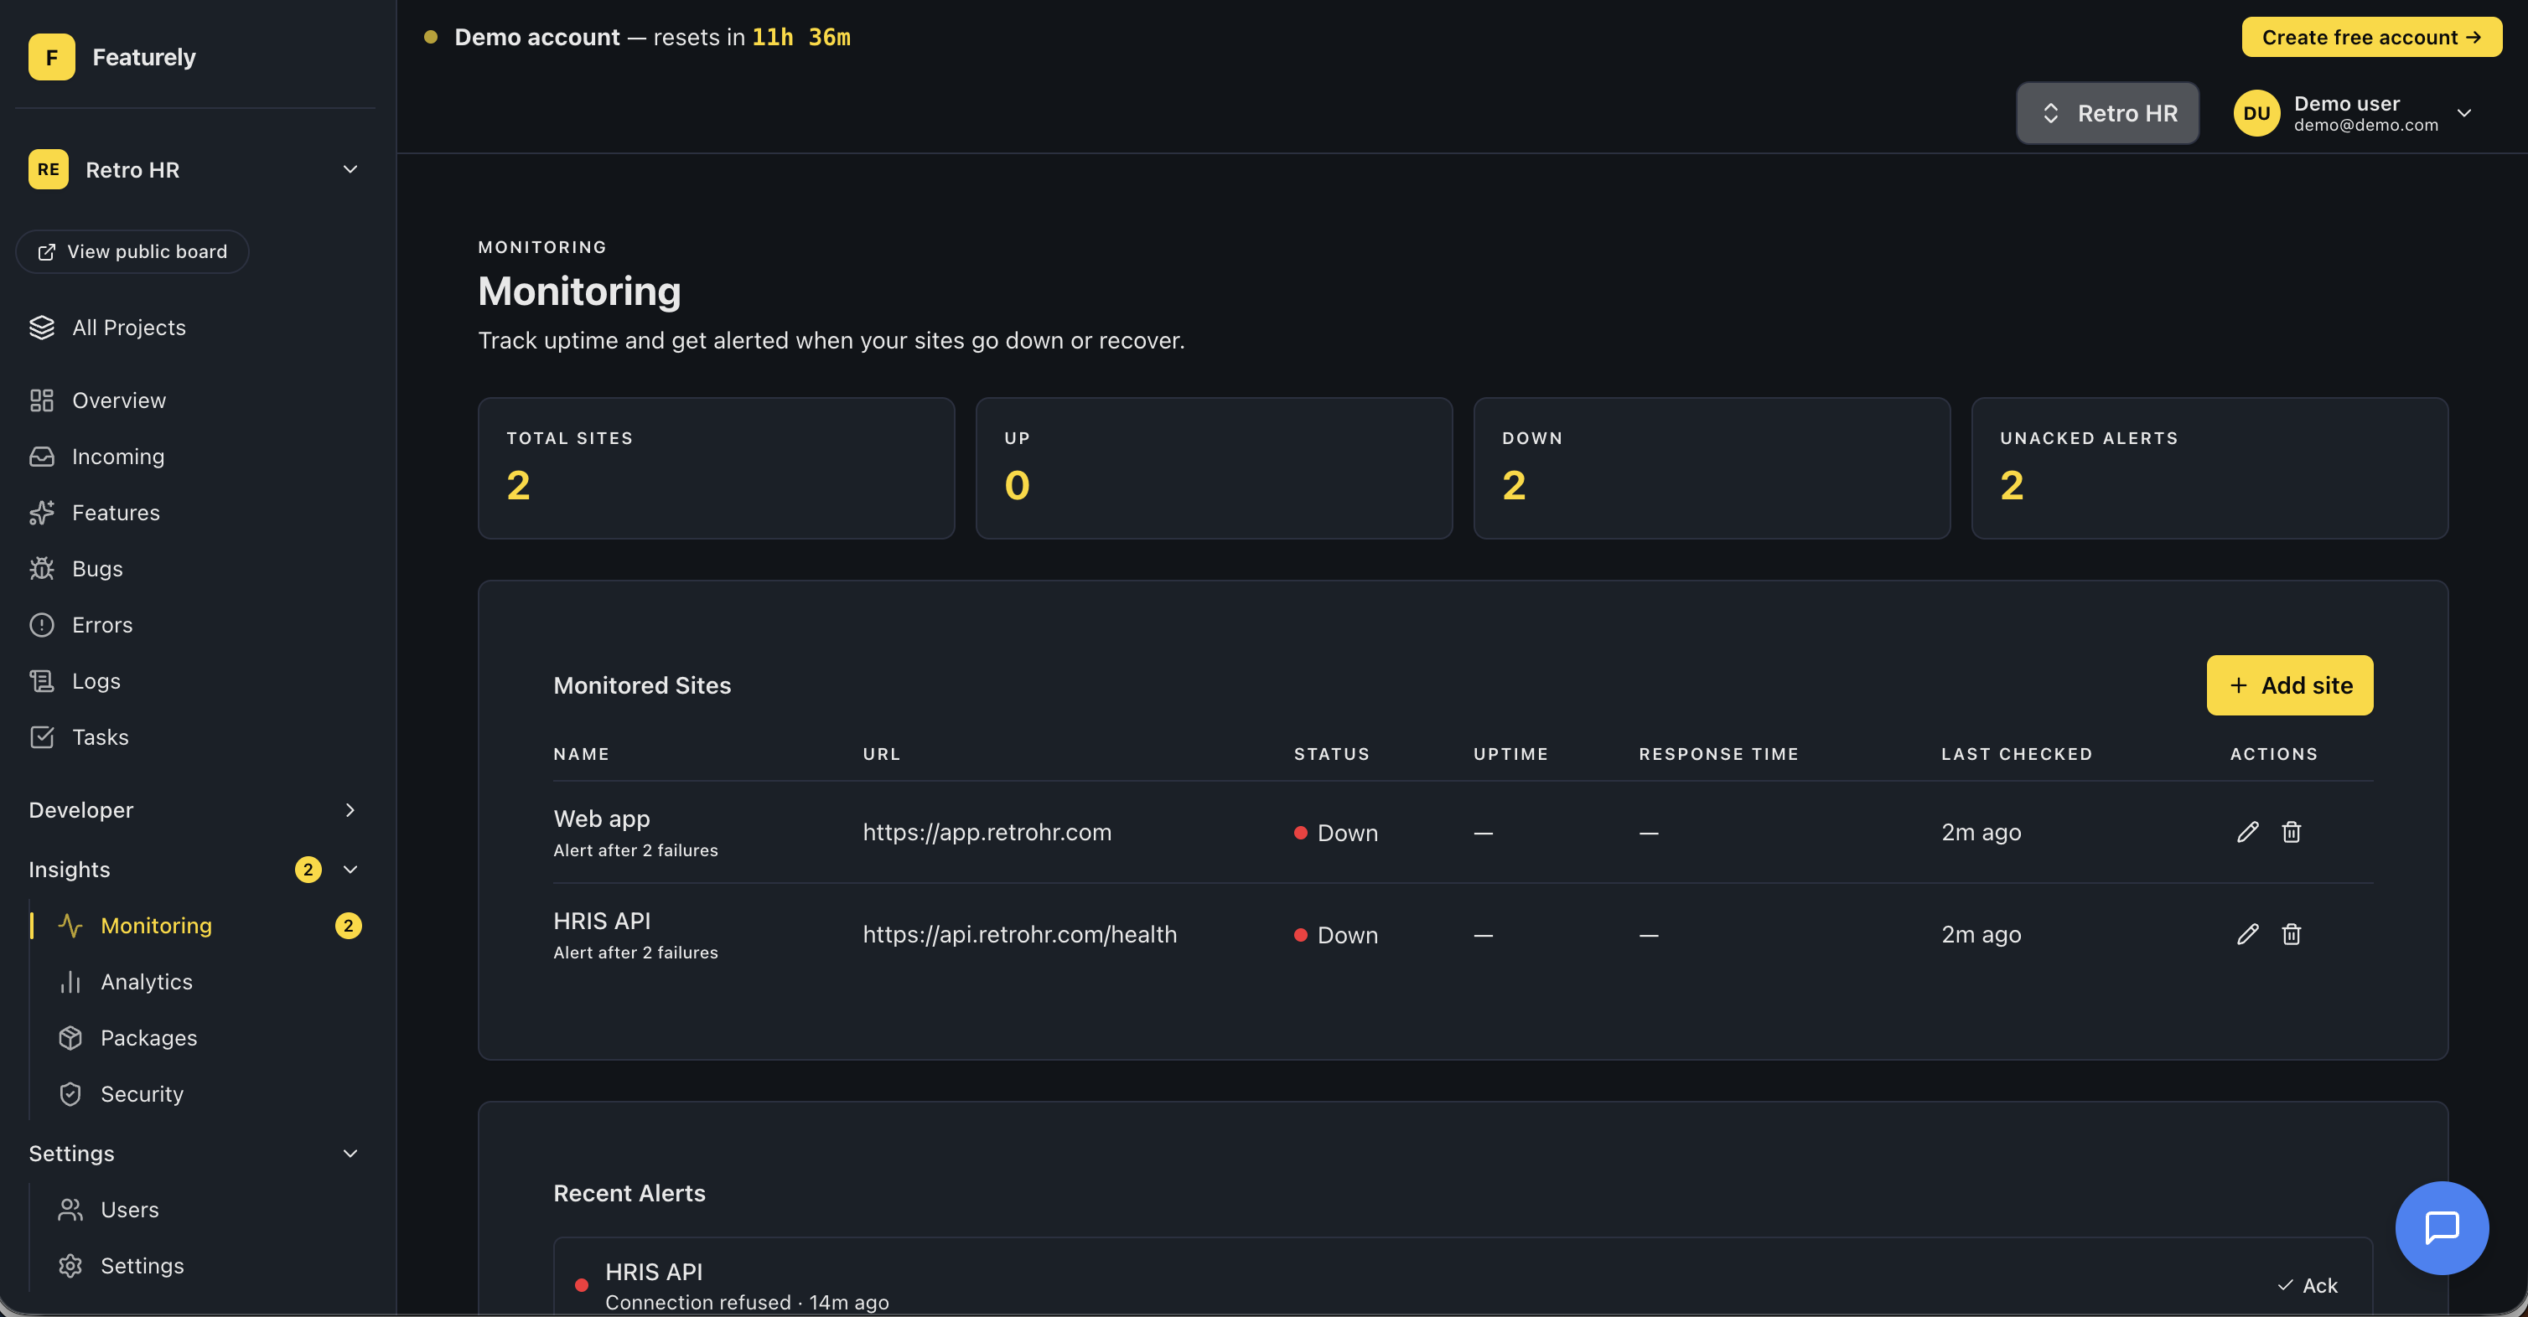
Task: Click Create free account
Action: pyautogui.click(x=2370, y=37)
